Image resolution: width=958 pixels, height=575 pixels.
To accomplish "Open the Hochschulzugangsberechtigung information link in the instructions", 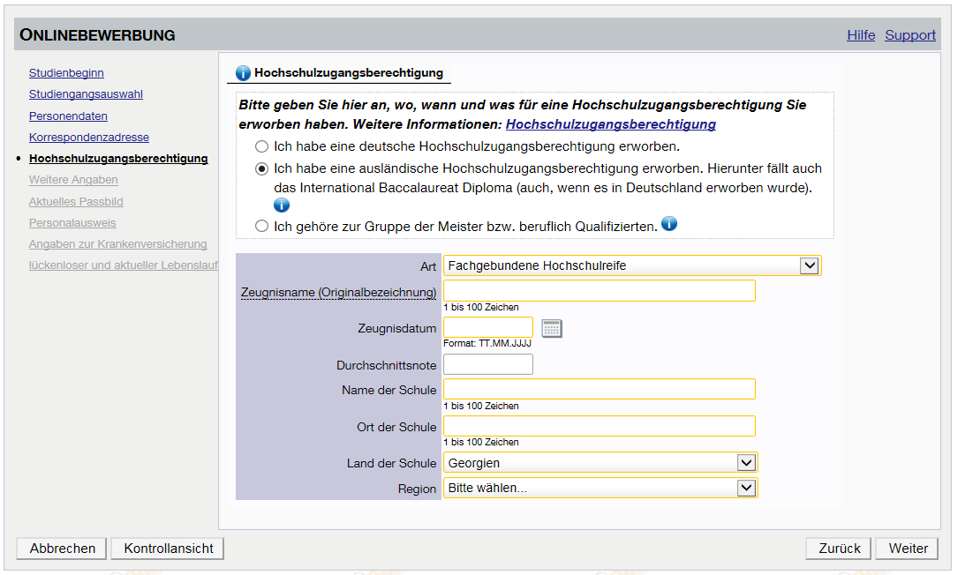I will tap(611, 124).
